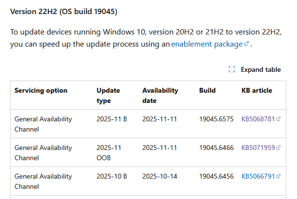Click the expand icon beside Expand table

232,70
